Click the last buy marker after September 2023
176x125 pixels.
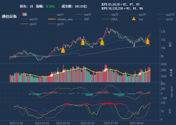148,41
